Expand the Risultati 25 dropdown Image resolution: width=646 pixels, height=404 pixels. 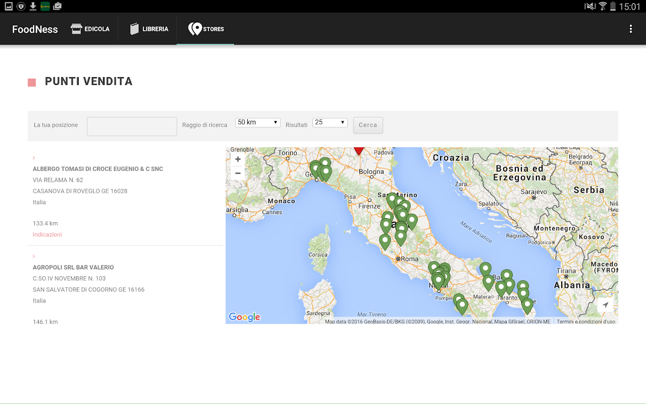(330, 122)
